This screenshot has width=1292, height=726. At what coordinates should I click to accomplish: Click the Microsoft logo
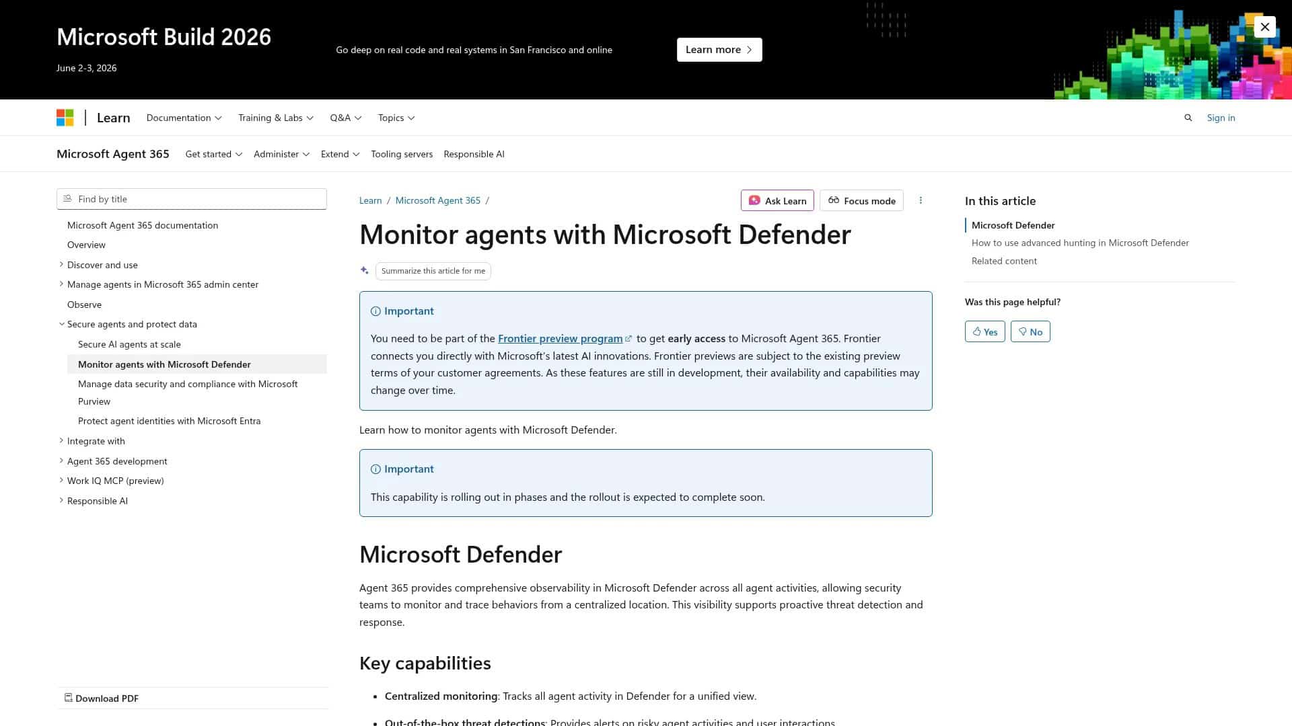coord(65,117)
